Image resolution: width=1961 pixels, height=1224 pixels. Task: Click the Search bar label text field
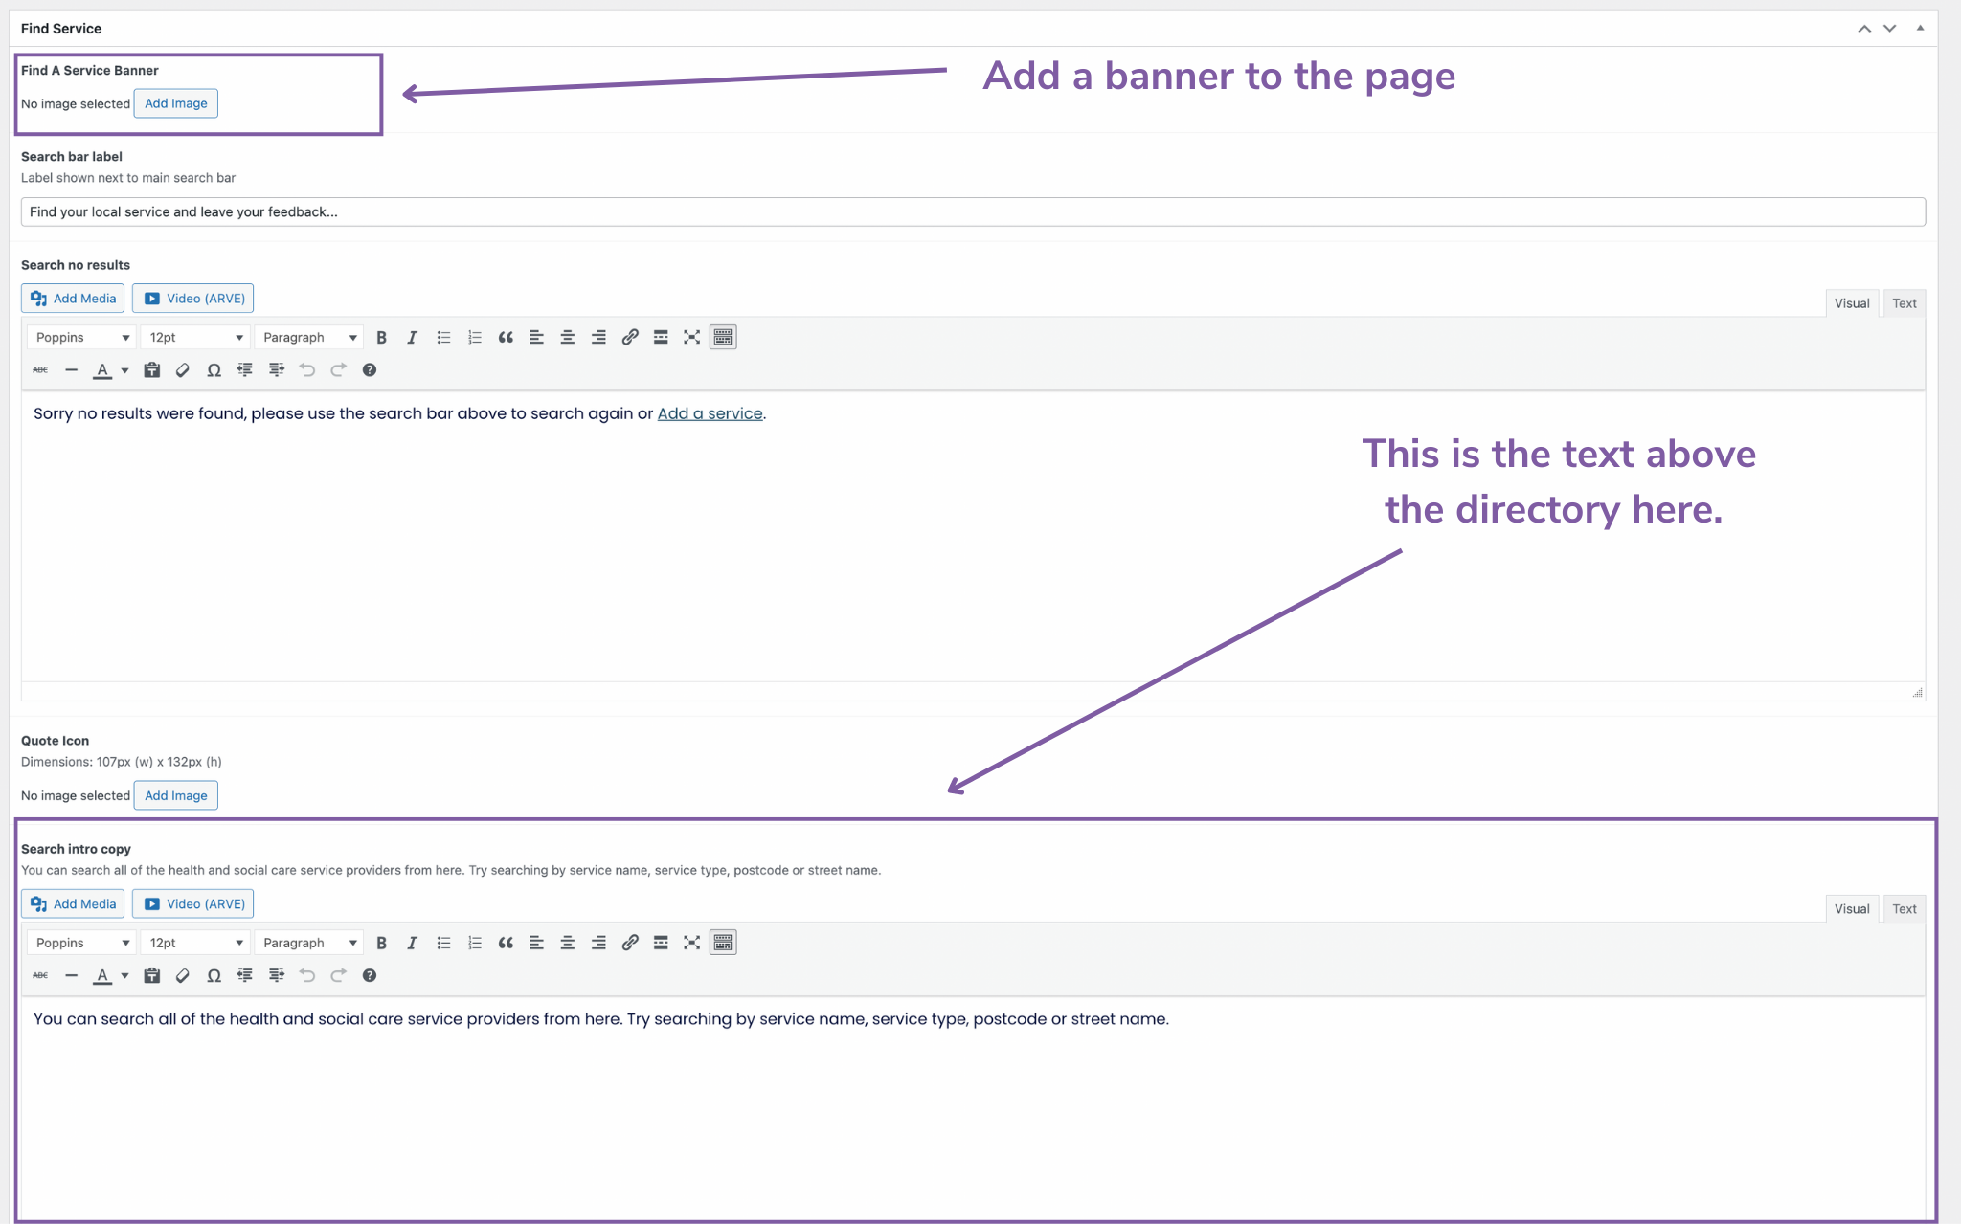click(x=972, y=211)
